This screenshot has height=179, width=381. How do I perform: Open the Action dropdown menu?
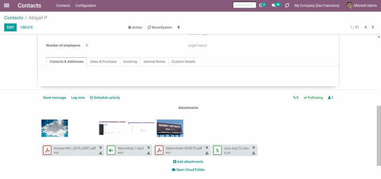coord(135,27)
